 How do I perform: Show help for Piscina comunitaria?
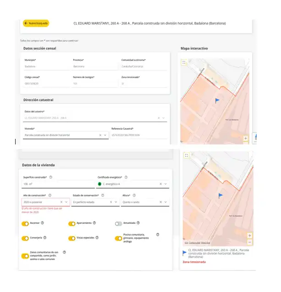(158, 234)
